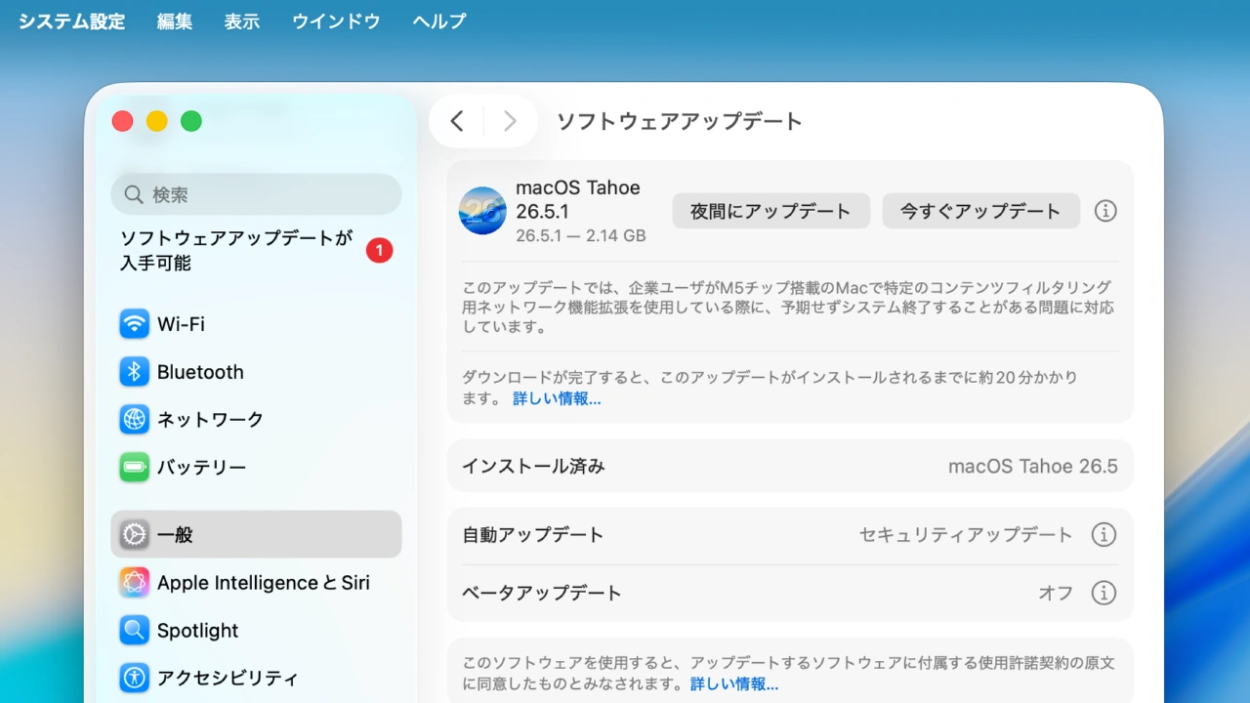Screen dimensions: 1250x703
Task: Click the info icon next to 今すぐアップデート
Action: 1105,211
